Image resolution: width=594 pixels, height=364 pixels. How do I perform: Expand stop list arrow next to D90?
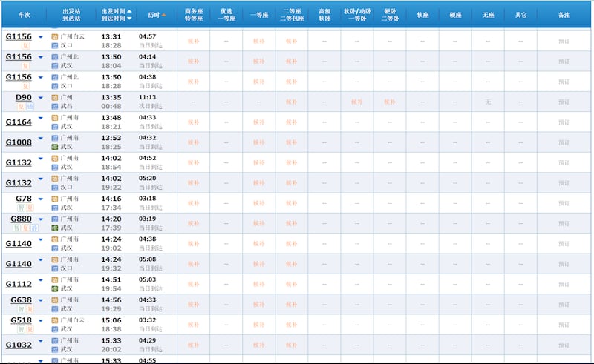click(x=41, y=97)
